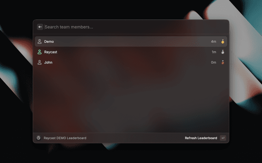
Task: Select the John team member row
Action: (x=131, y=62)
